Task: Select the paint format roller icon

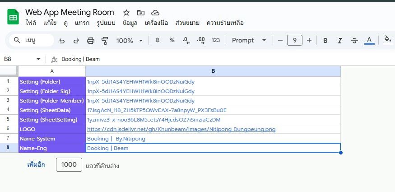Action: point(105,41)
